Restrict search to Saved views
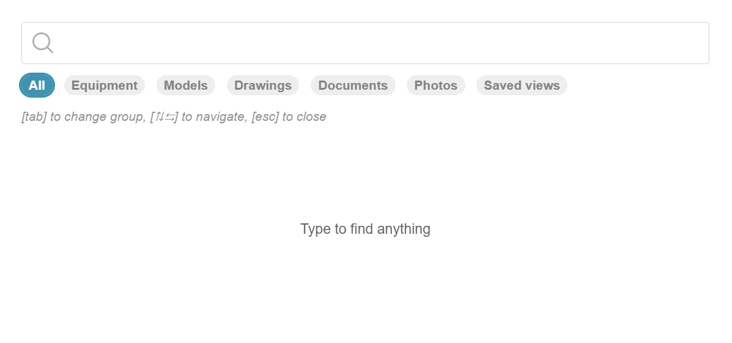Viewport: 732px width, 343px height. [522, 85]
